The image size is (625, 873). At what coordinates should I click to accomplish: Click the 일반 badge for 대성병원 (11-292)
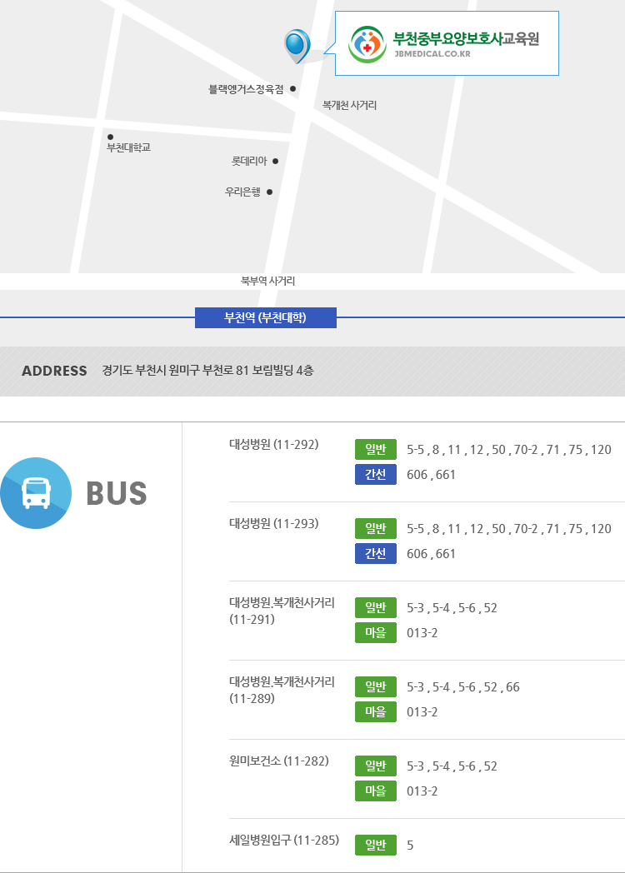click(x=375, y=450)
